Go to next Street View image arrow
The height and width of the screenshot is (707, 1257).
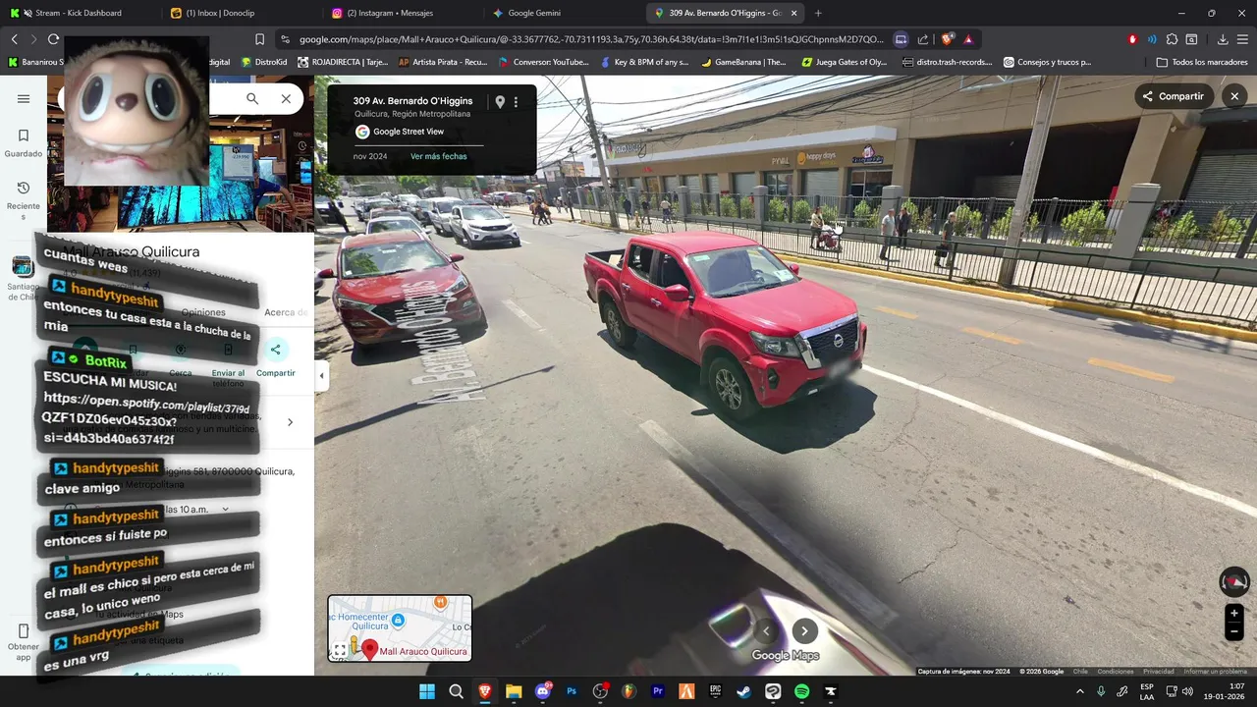[x=804, y=631]
